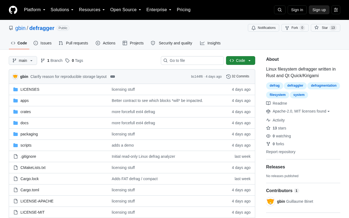Switch to the Issues tab
This screenshot has width=349, height=218.
point(43,43)
